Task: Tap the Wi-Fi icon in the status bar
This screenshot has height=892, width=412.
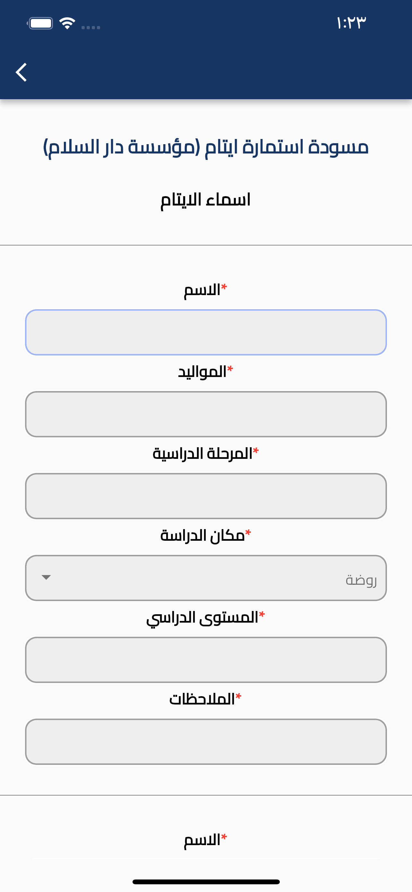Action: (x=67, y=23)
